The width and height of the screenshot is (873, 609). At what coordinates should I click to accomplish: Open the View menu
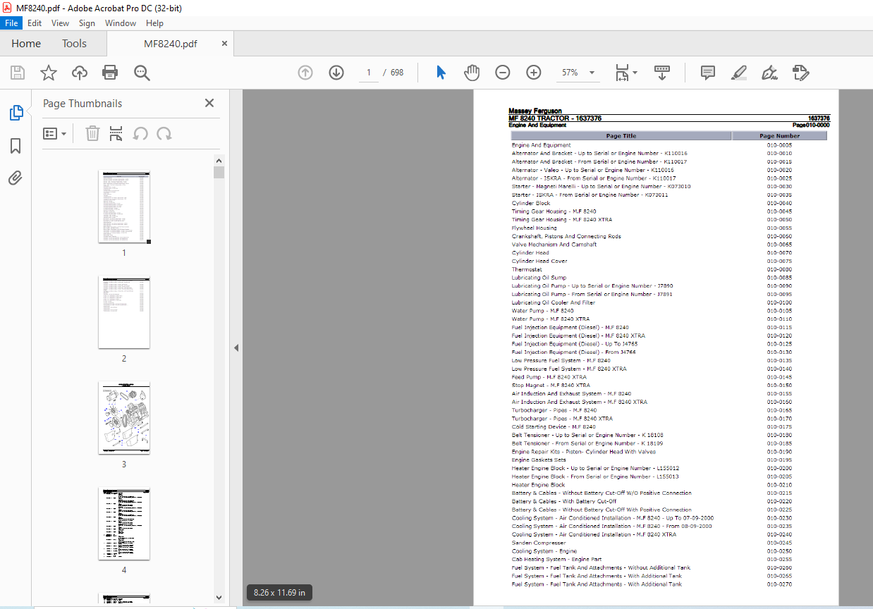pyautogui.click(x=61, y=23)
